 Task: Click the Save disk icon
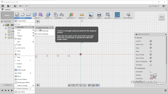pyautogui.click(x=15, y=6)
